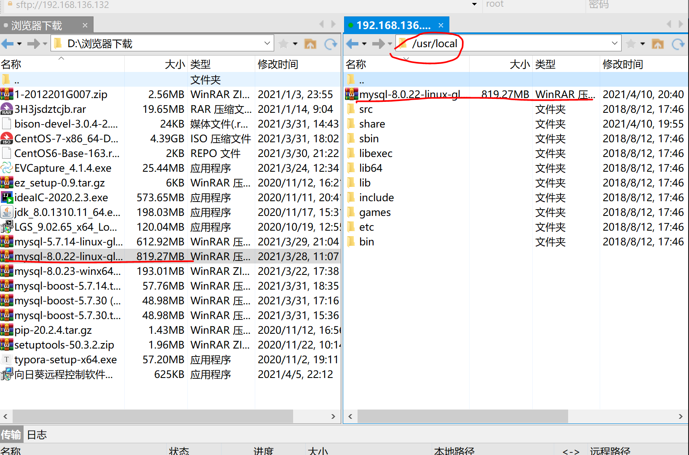Switch to the 日志 tab at bottom
This screenshot has width=689, height=455.
(x=36, y=434)
